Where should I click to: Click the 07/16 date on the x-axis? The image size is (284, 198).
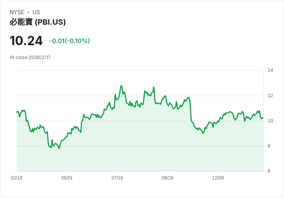[117, 178]
